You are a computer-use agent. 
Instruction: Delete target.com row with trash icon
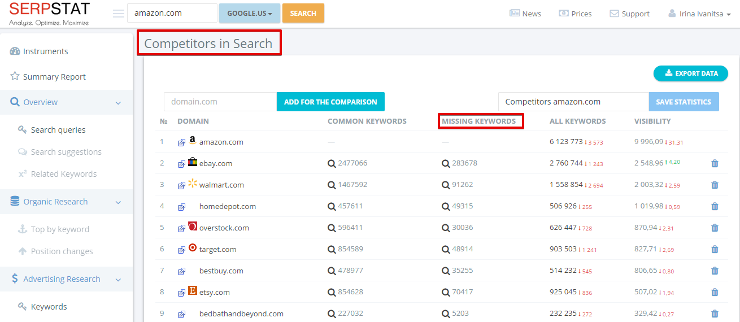715,249
